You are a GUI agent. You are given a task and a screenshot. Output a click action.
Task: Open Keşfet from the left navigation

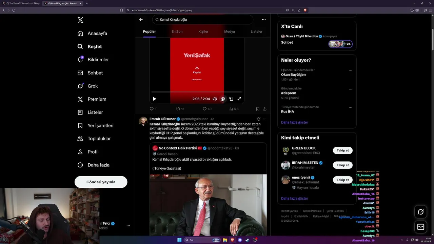coord(90,46)
